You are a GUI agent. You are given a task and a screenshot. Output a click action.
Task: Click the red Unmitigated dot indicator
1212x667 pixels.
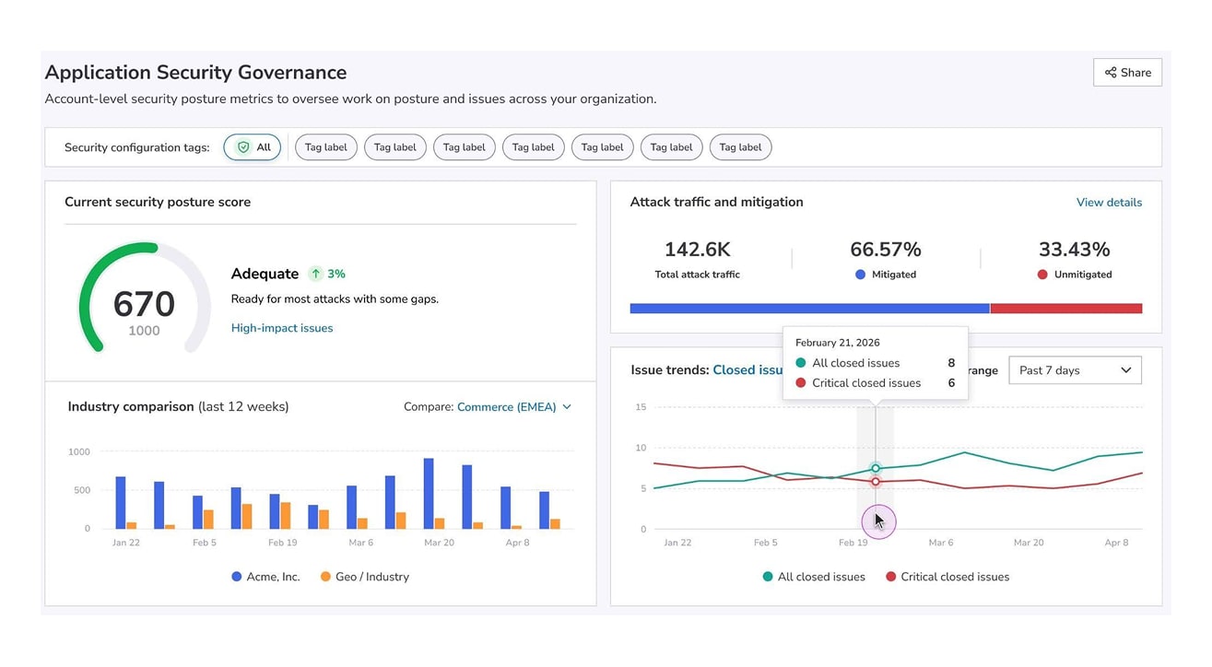click(1042, 275)
